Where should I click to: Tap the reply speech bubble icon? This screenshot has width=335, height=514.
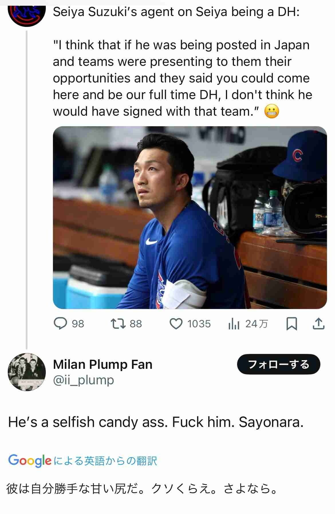[60, 324]
